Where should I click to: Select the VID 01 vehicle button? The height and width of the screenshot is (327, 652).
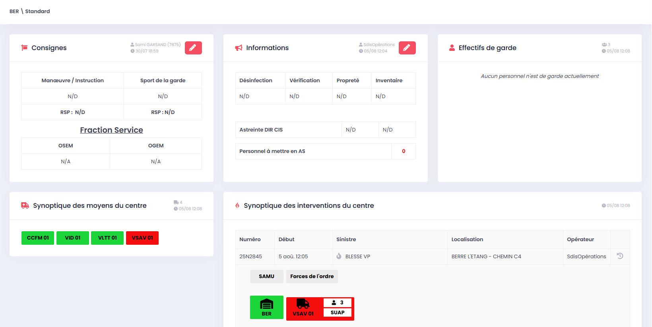(73, 238)
